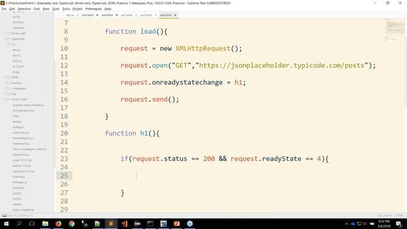Close the active tab at the far right
407x229 pixels.
coord(176,15)
